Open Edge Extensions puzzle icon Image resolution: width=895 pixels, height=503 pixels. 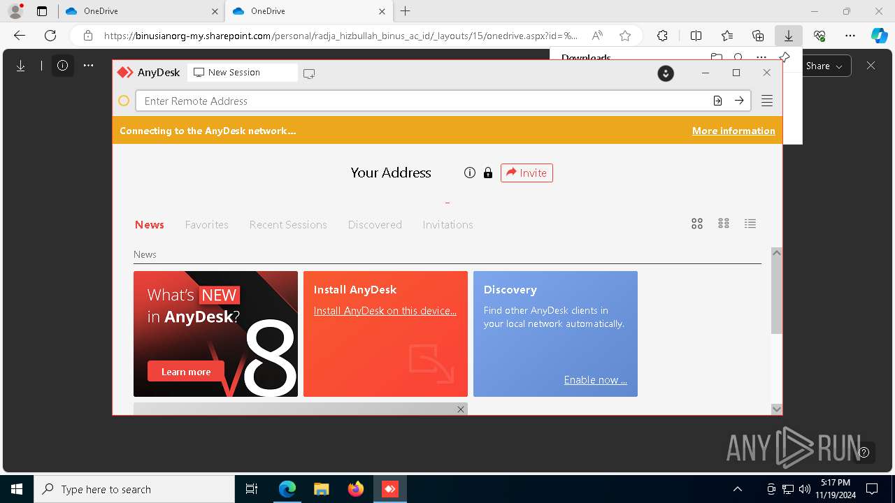tap(662, 36)
